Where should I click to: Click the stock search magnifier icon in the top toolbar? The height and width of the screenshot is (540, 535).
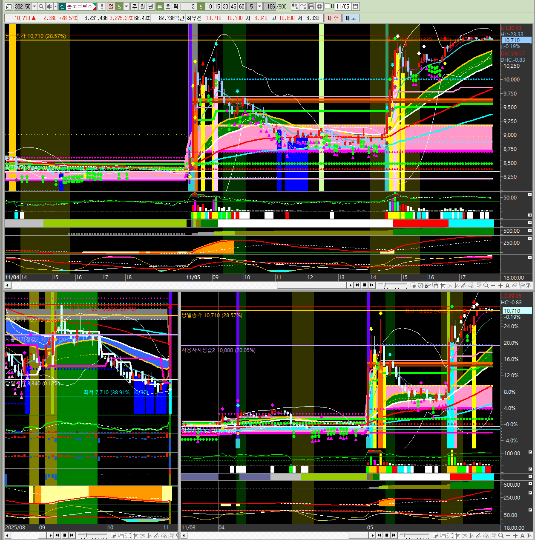[41, 6]
